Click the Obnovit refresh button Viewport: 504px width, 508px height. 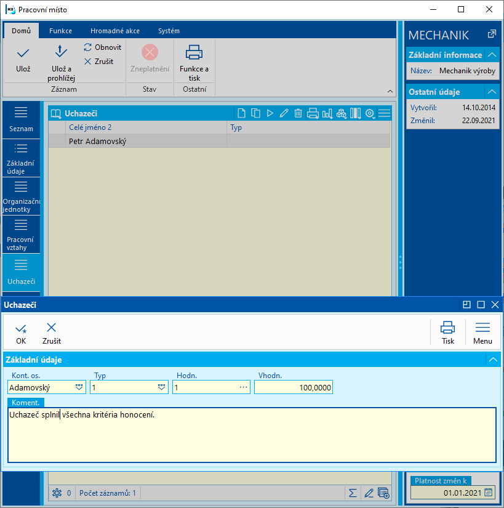pyautogui.click(x=102, y=47)
